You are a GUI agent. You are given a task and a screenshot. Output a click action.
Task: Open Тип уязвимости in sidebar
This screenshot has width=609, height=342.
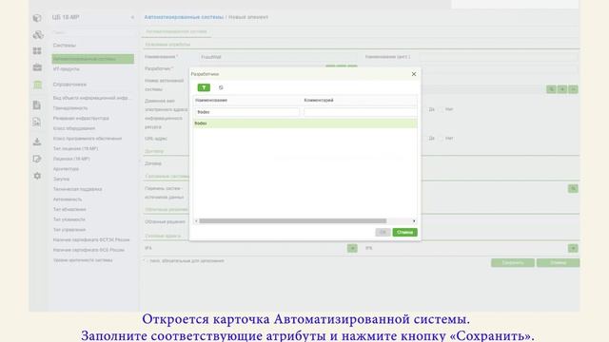[69, 219]
